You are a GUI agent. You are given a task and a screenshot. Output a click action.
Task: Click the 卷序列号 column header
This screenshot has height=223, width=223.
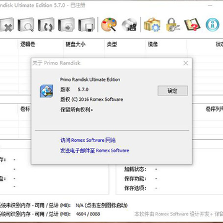(x=214, y=109)
